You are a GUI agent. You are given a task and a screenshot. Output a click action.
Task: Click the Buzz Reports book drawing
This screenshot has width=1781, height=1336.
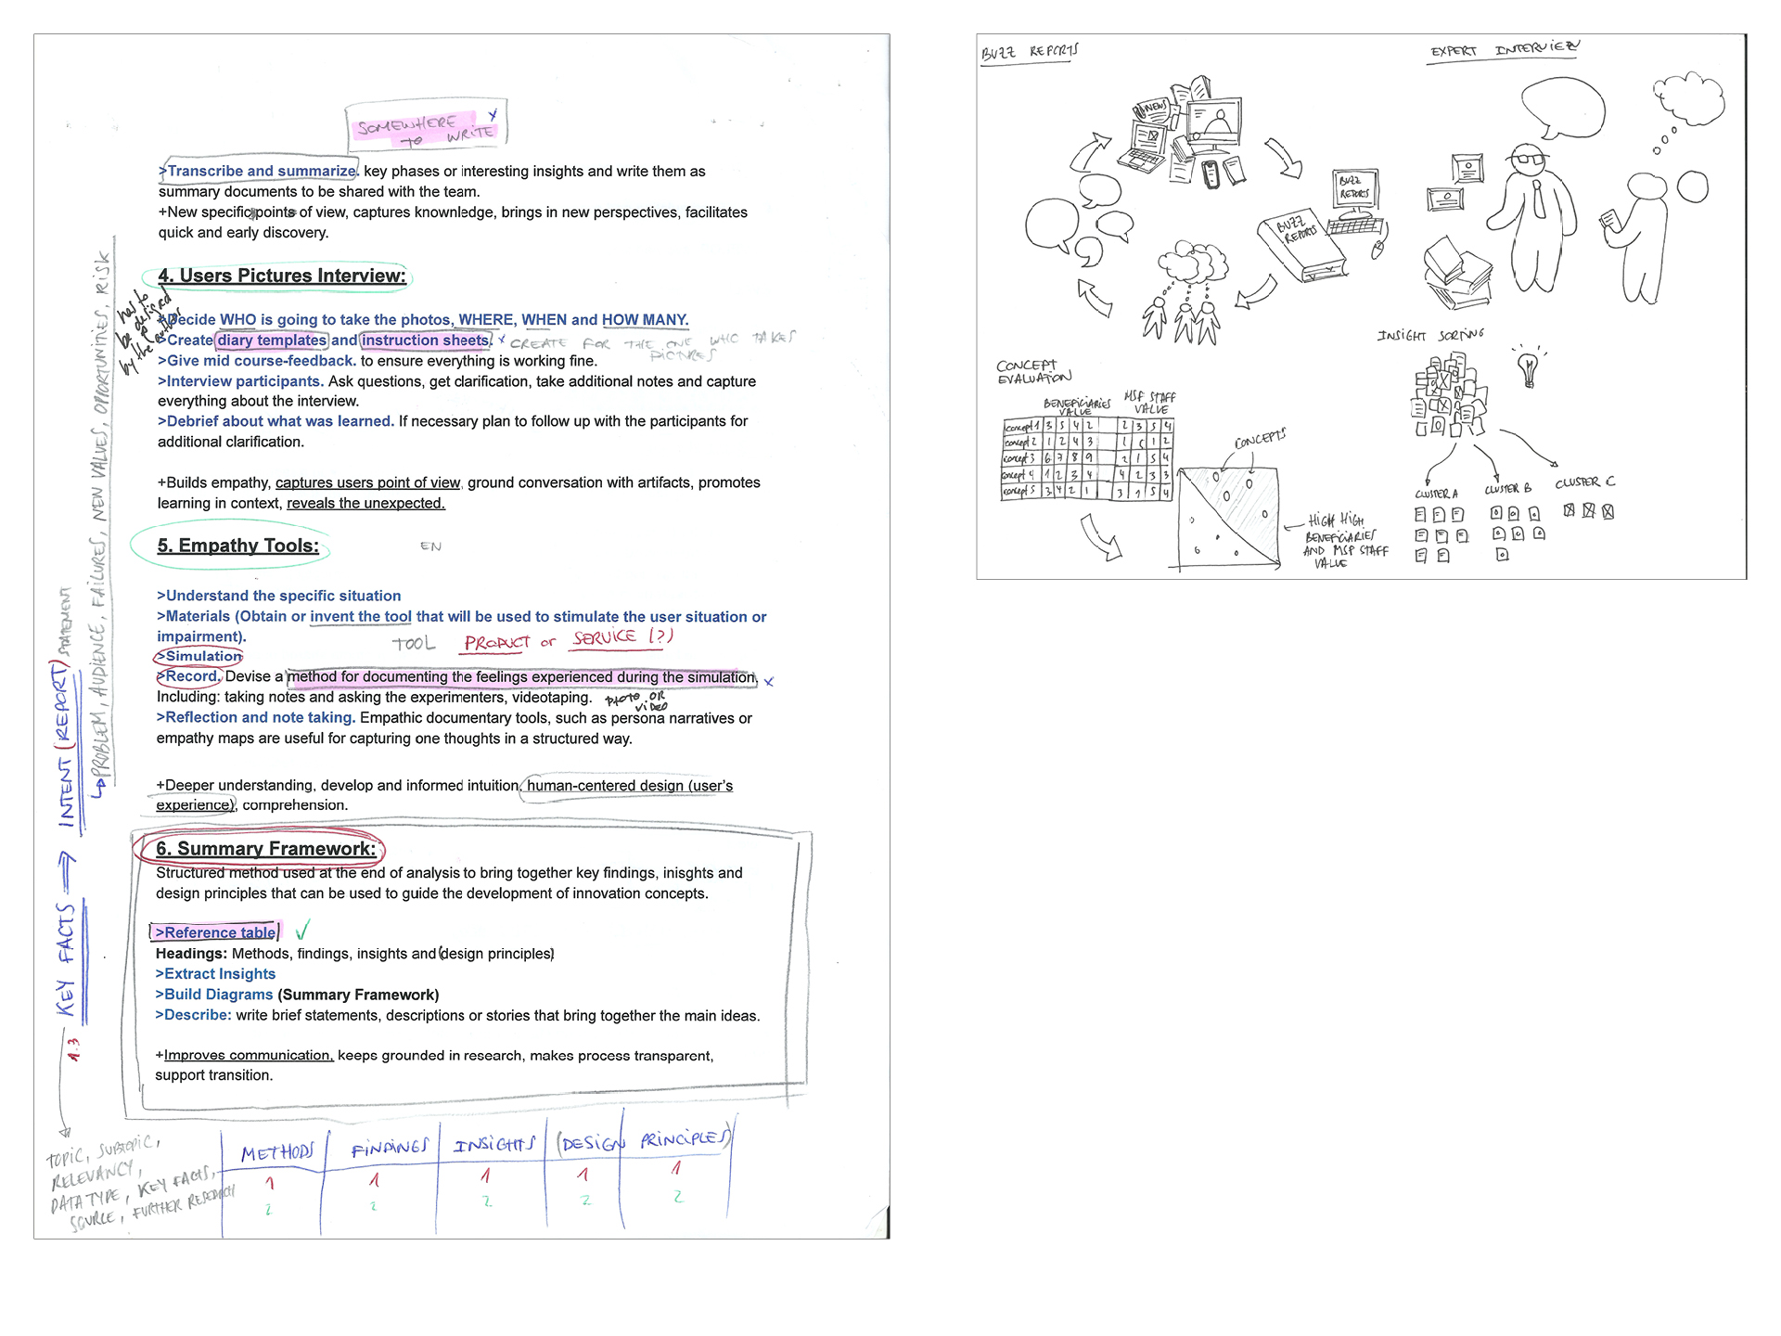coord(1301,246)
